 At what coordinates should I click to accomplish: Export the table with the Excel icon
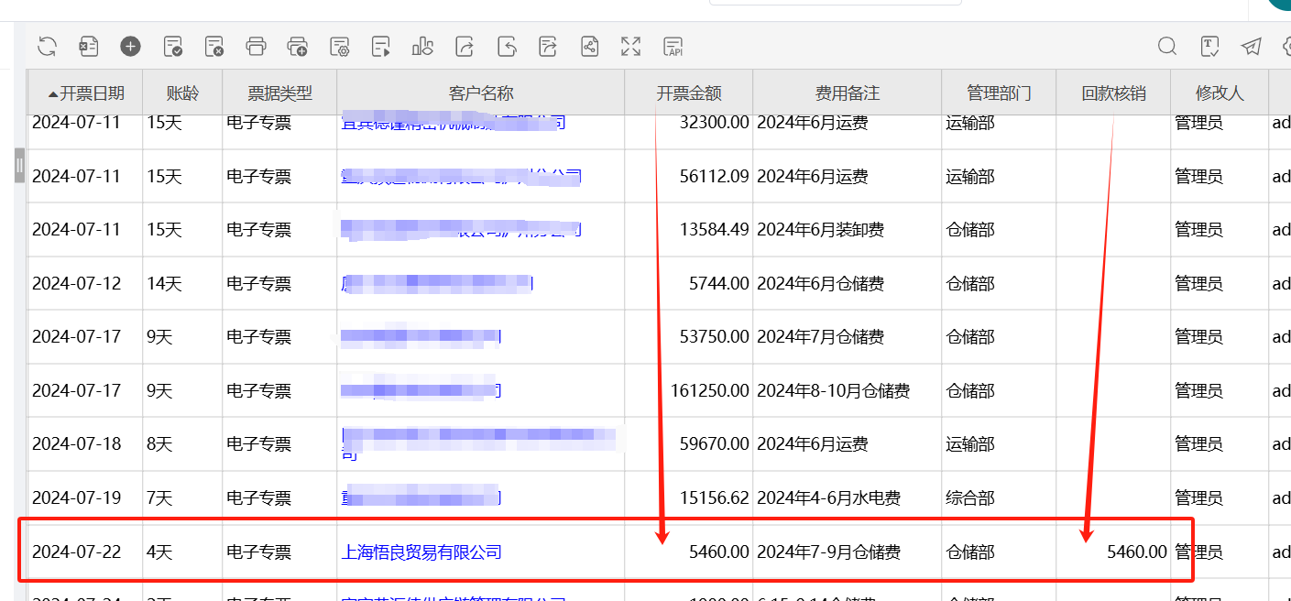click(x=89, y=46)
